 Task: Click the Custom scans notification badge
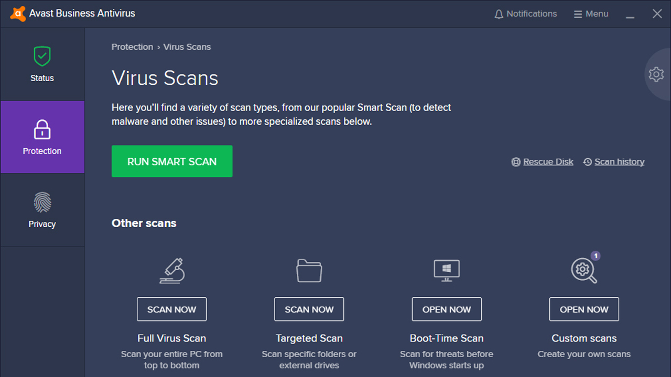pos(596,256)
